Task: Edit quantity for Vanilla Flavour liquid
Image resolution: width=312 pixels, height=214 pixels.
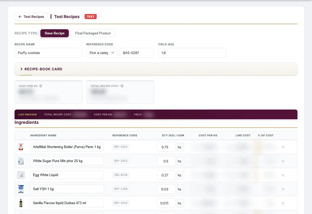Action: coord(166,203)
